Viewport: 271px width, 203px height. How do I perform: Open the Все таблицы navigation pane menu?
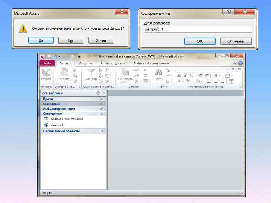pos(97,93)
